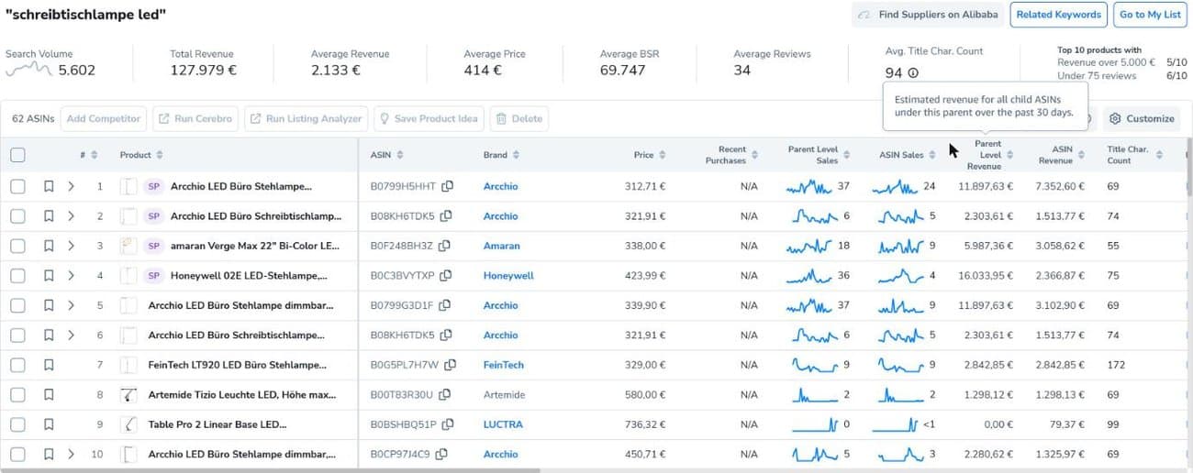Bookmark product row 10
Screen dimensions: 1193x473
click(x=49, y=454)
